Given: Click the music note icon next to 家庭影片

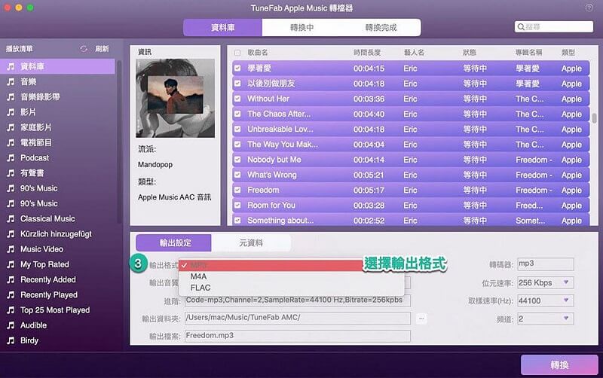Looking at the screenshot, I should pos(11,127).
